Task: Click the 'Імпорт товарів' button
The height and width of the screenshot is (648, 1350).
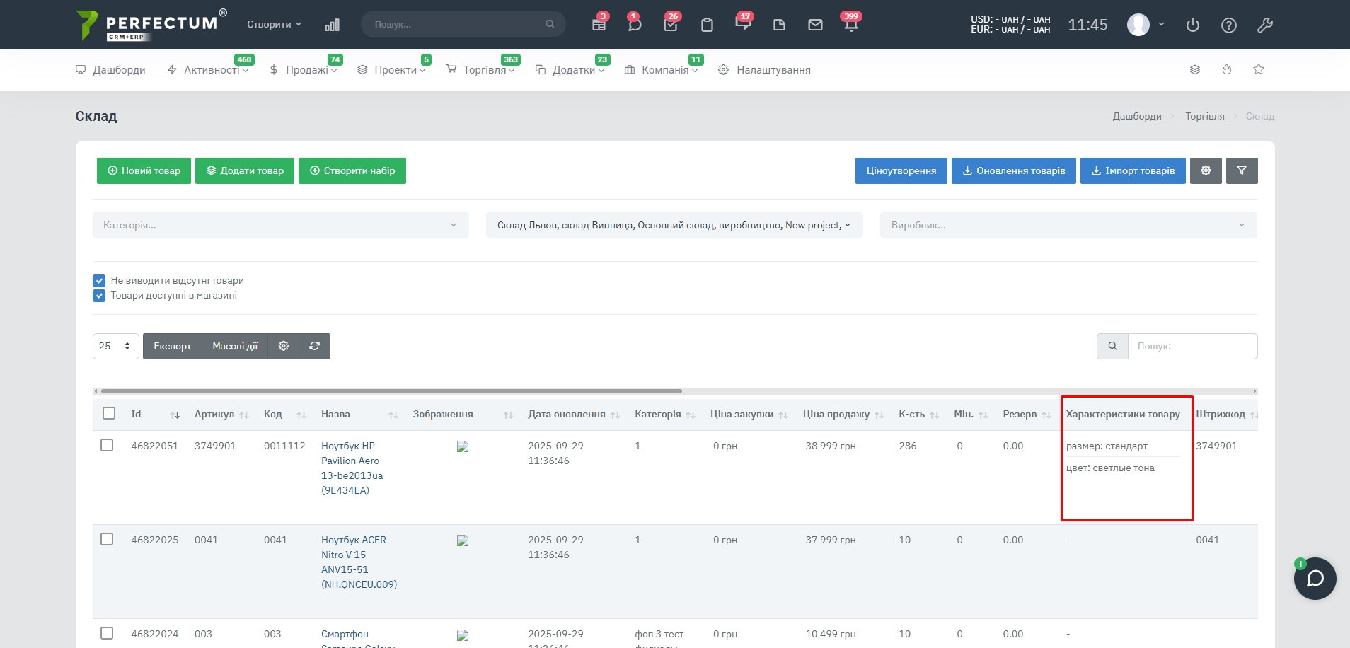Action: [1132, 170]
